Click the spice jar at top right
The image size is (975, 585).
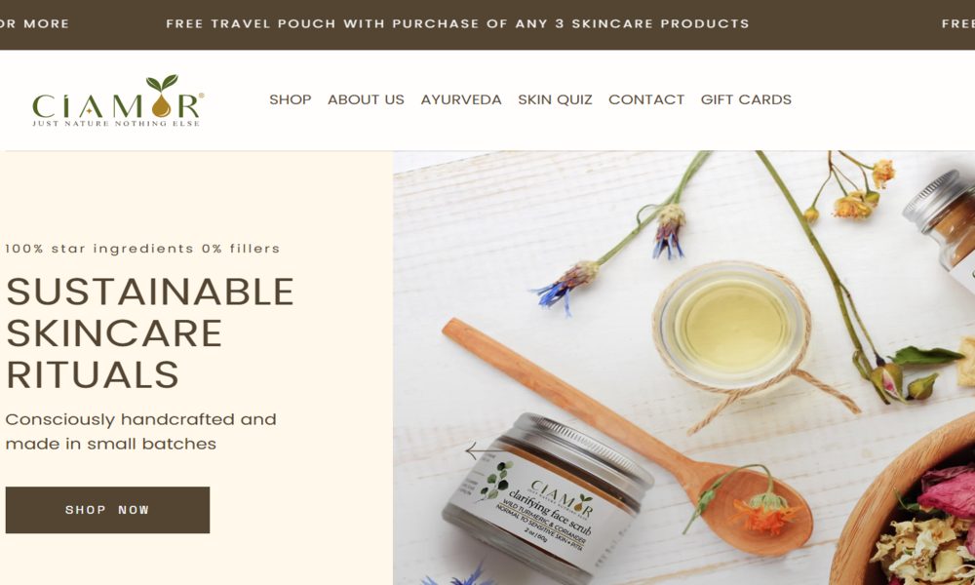click(x=942, y=224)
